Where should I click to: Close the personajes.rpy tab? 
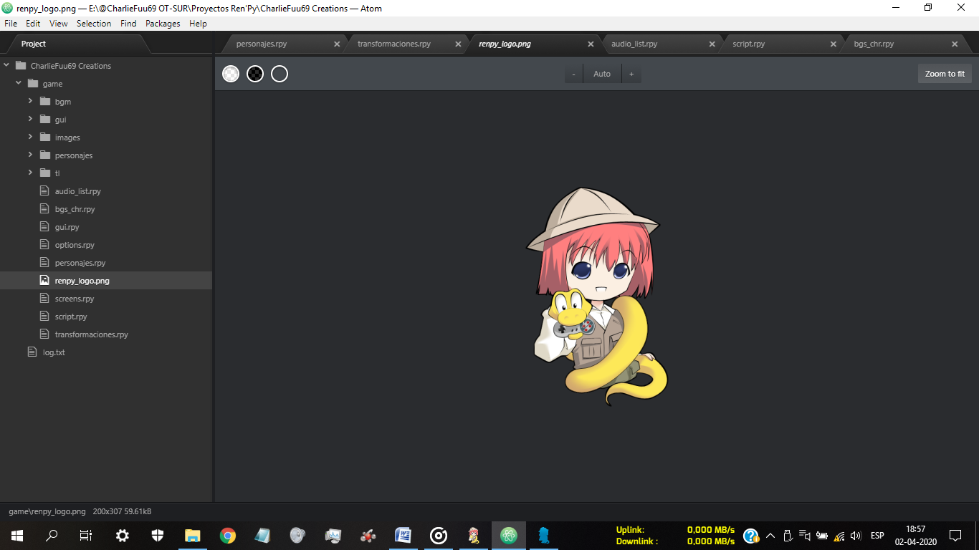coord(337,44)
